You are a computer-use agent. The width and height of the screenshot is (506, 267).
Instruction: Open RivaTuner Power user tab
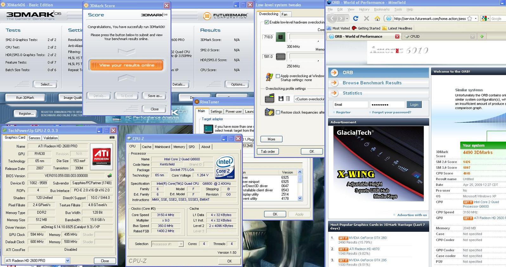[234, 111]
